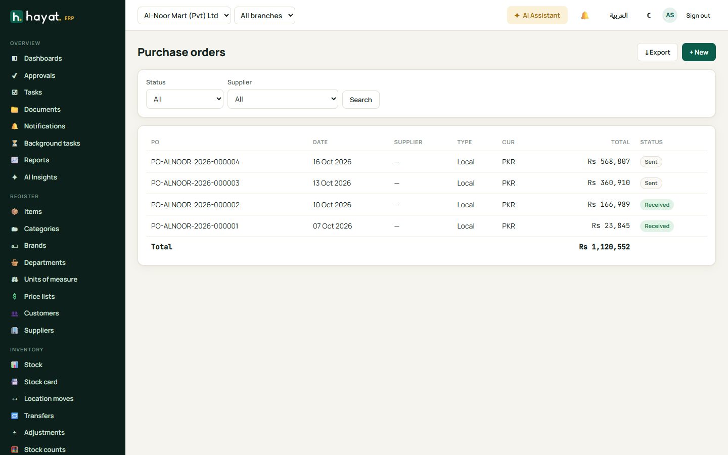The image size is (728, 455).
Task: Click the Documents folder icon
Action: 15,110
